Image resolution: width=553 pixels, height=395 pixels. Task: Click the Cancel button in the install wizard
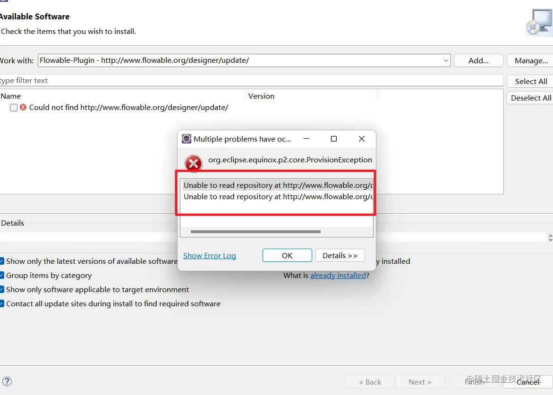point(528,382)
